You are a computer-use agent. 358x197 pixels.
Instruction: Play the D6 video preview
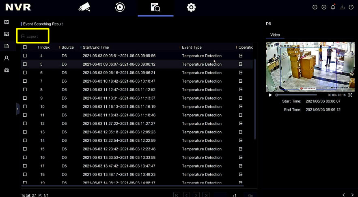[270, 95]
